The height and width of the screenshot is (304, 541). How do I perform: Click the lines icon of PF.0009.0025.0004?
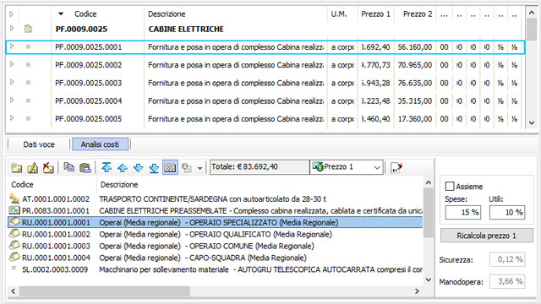point(28,100)
